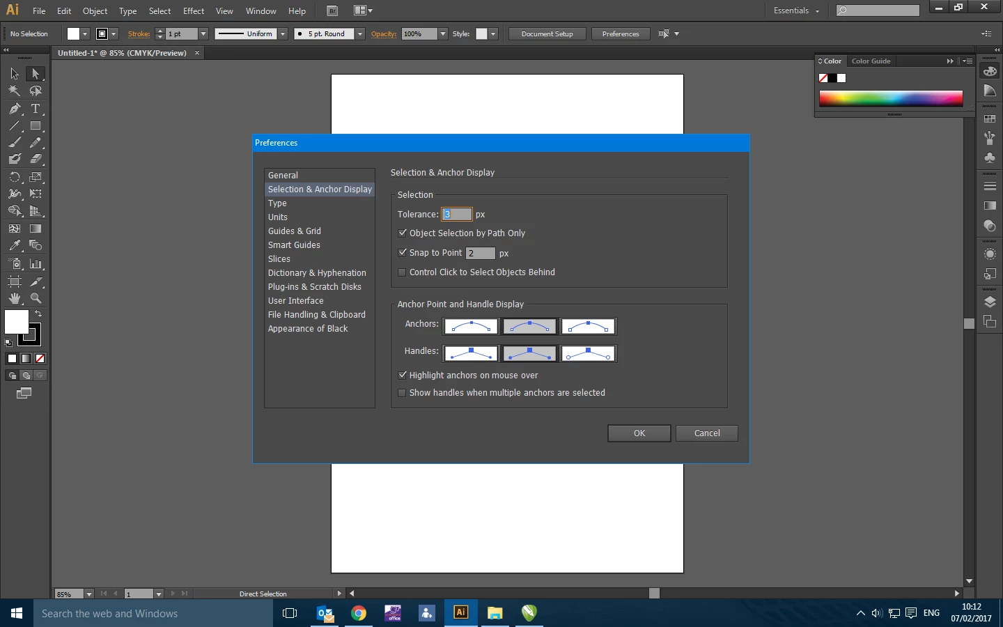Select the Lasso tool
Viewport: 1003px width, 627px height.
pyautogui.click(x=36, y=91)
